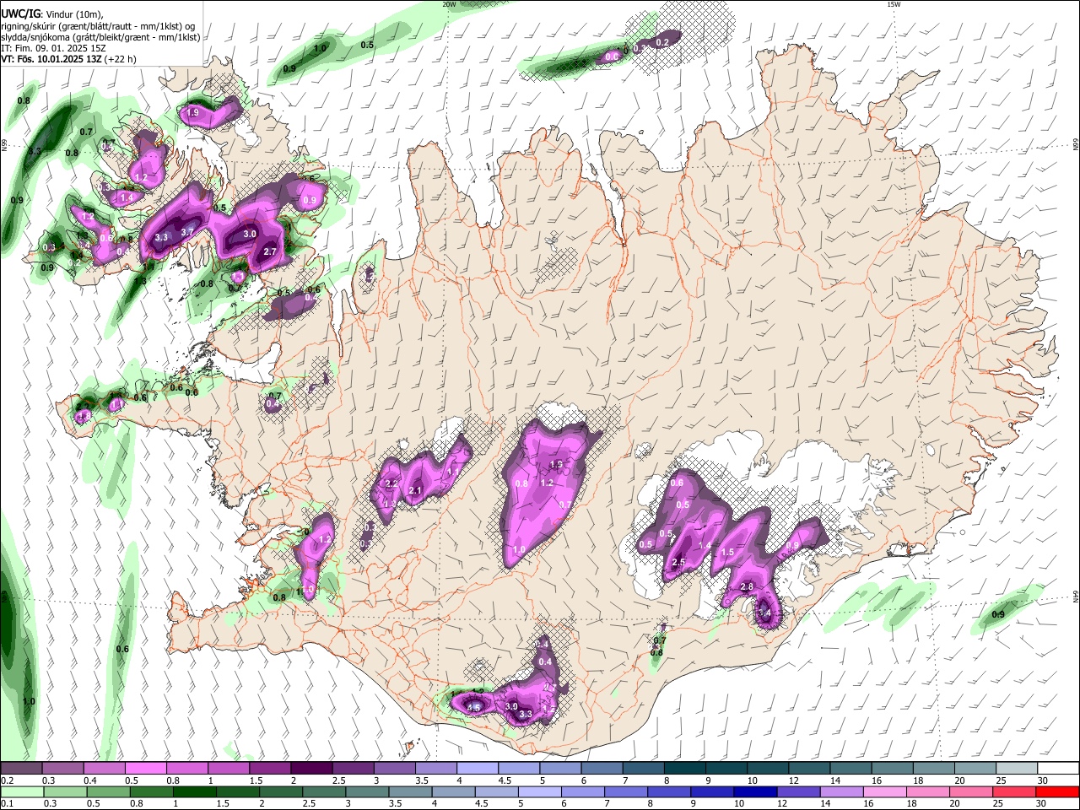Click the 'VT: Fös. 10.01.2025 13Z (+22 h)' line
1080x810 pixels.
pos(68,59)
